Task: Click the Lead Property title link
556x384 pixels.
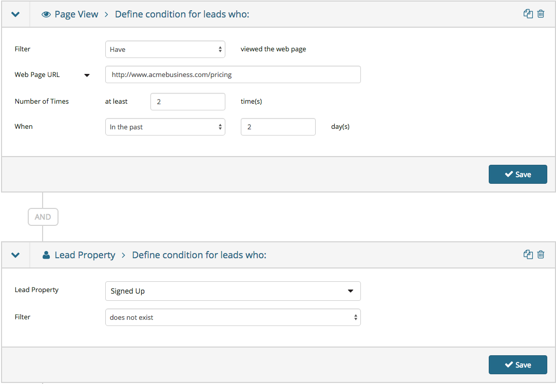Action: (85, 255)
